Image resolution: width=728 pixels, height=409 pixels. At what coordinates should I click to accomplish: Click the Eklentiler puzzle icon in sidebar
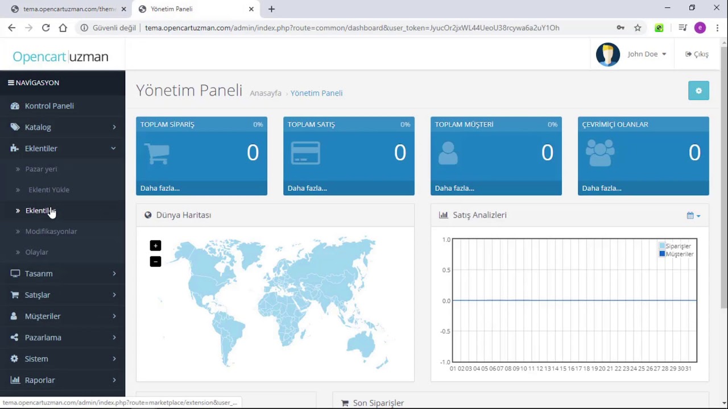point(15,148)
